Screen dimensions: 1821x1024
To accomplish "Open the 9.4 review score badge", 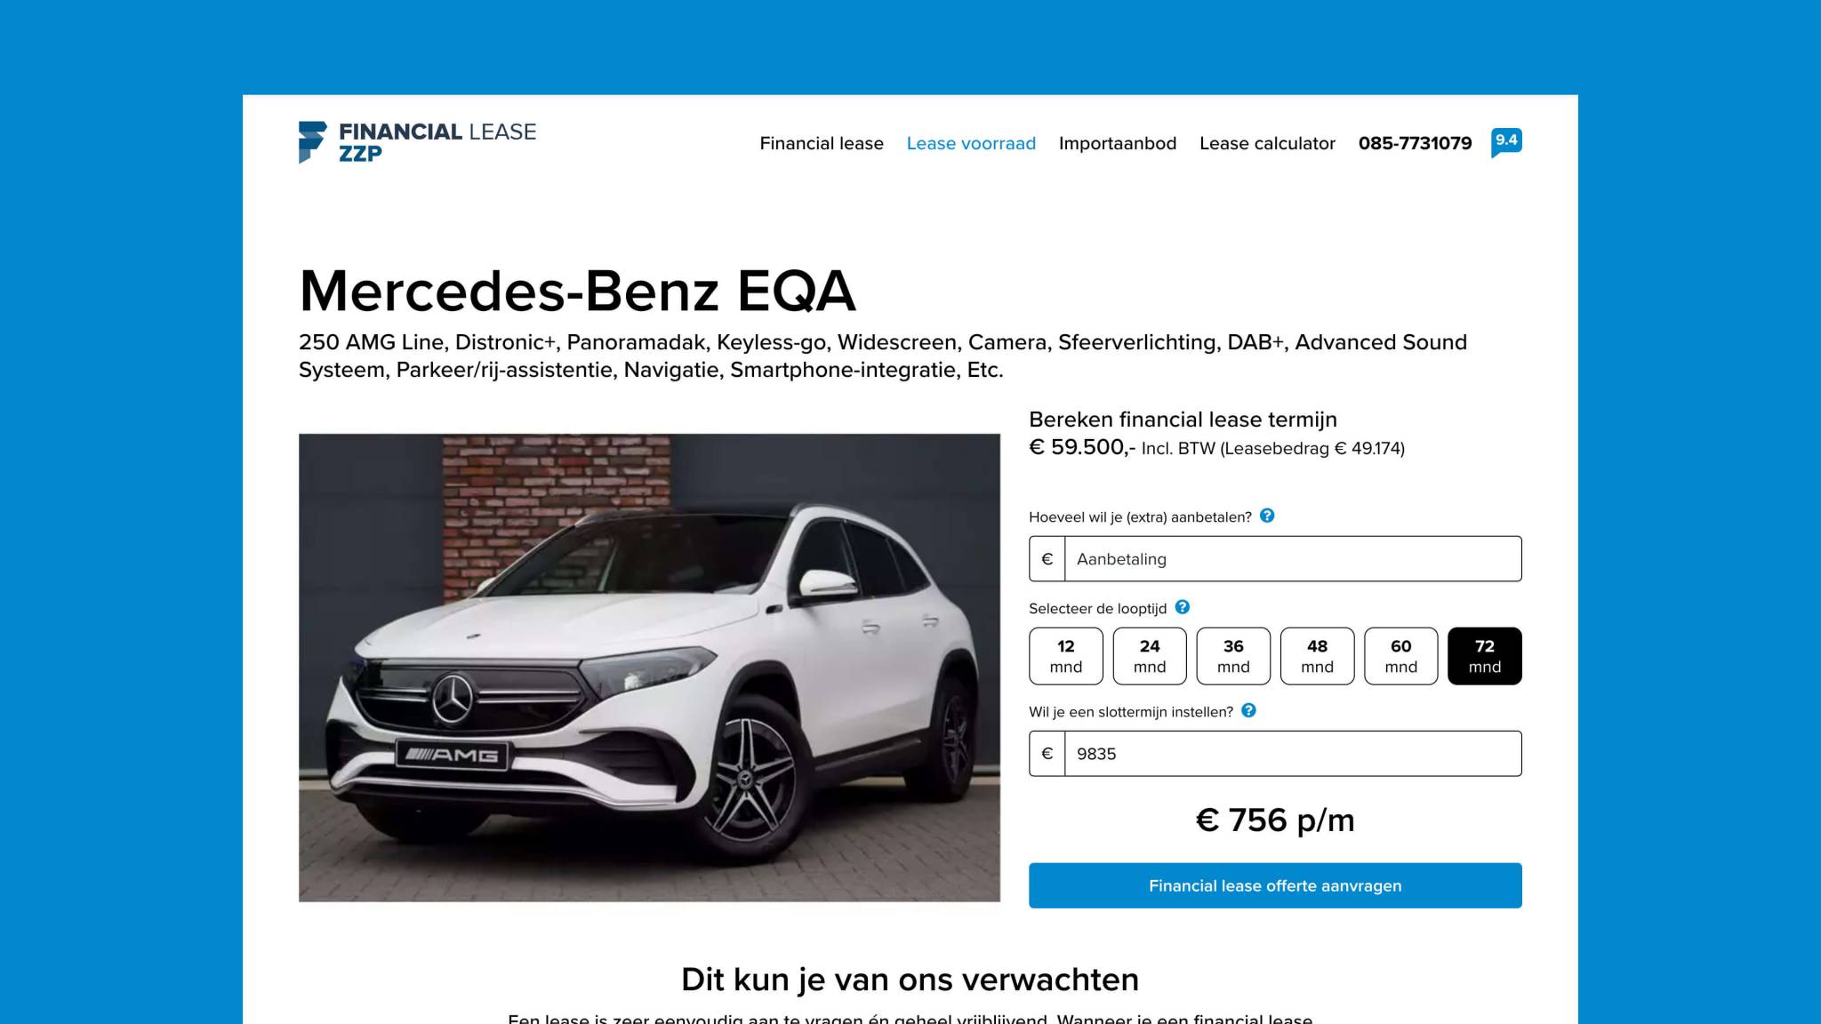I will [x=1506, y=142].
